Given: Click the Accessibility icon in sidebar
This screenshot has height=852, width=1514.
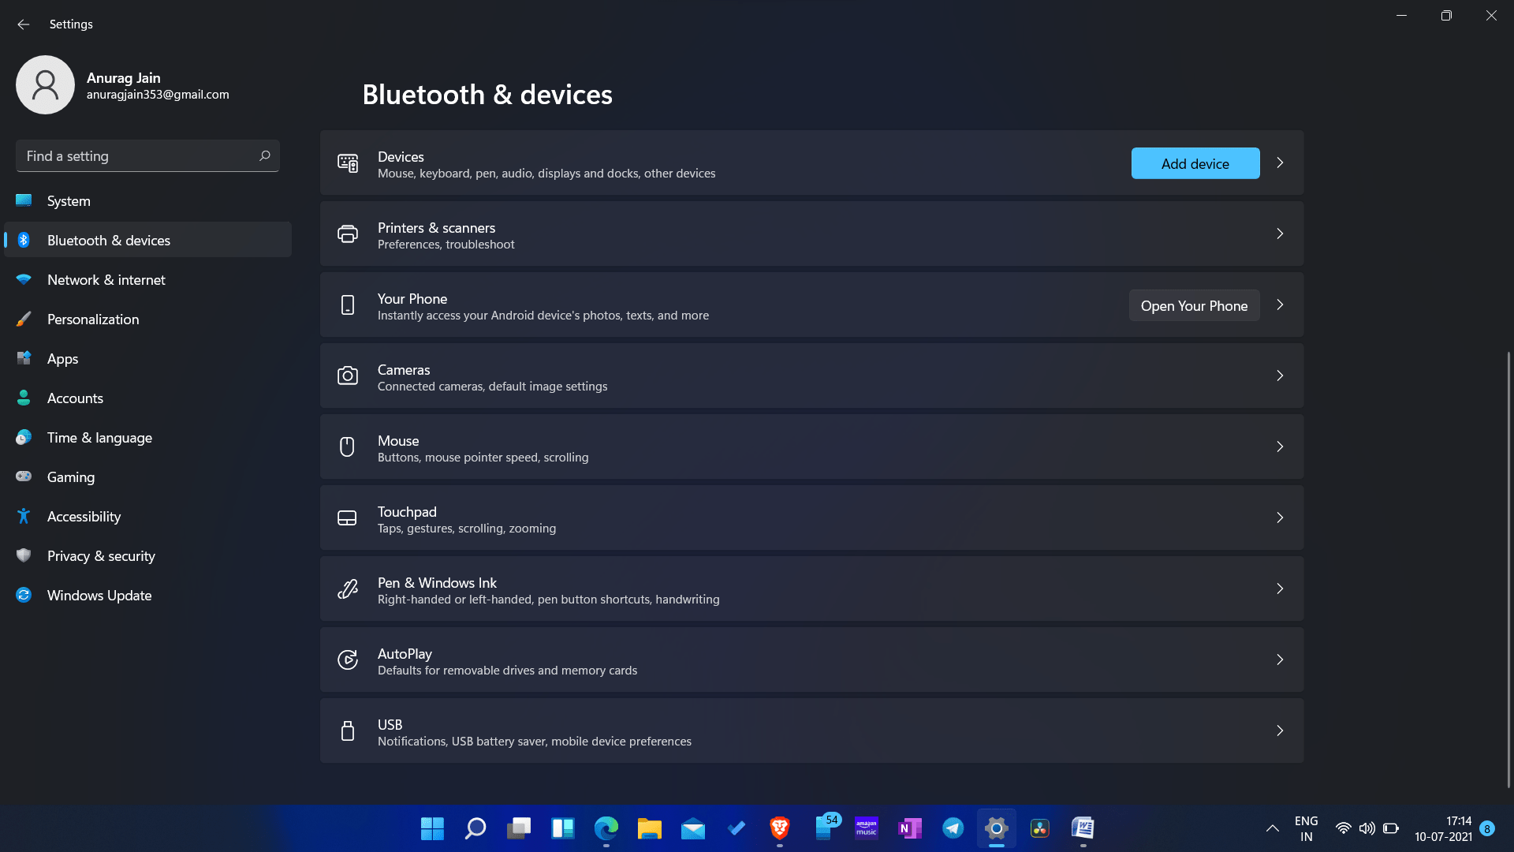Looking at the screenshot, I should (23, 515).
